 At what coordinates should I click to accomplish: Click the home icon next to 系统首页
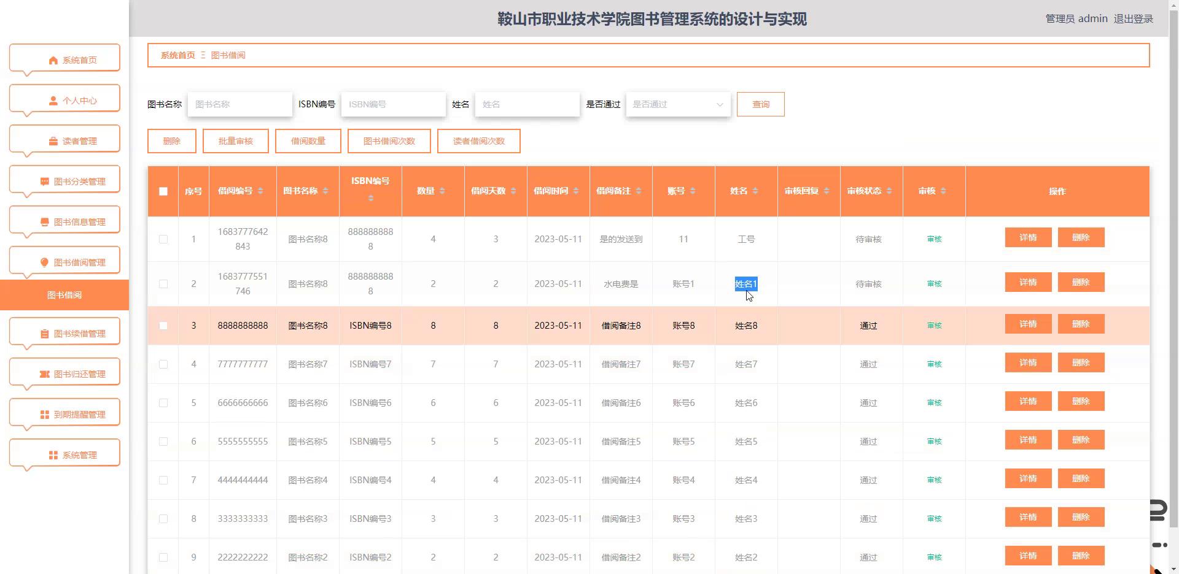coord(53,60)
